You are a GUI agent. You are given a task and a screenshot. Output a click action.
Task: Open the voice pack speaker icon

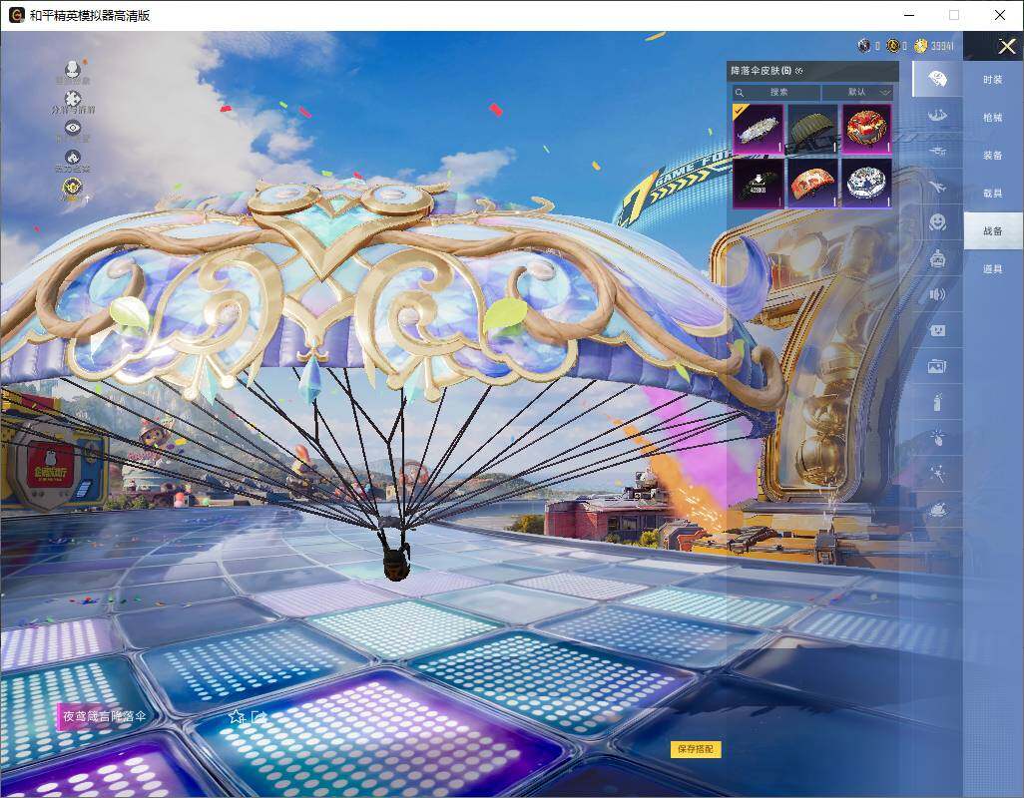tap(937, 295)
